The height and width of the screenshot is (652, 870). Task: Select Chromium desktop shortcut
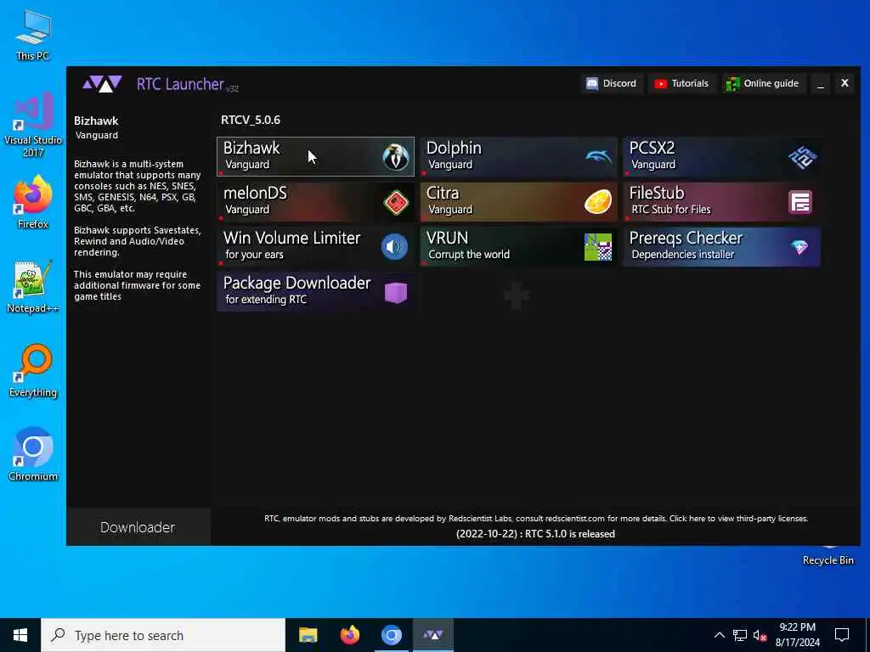33,455
